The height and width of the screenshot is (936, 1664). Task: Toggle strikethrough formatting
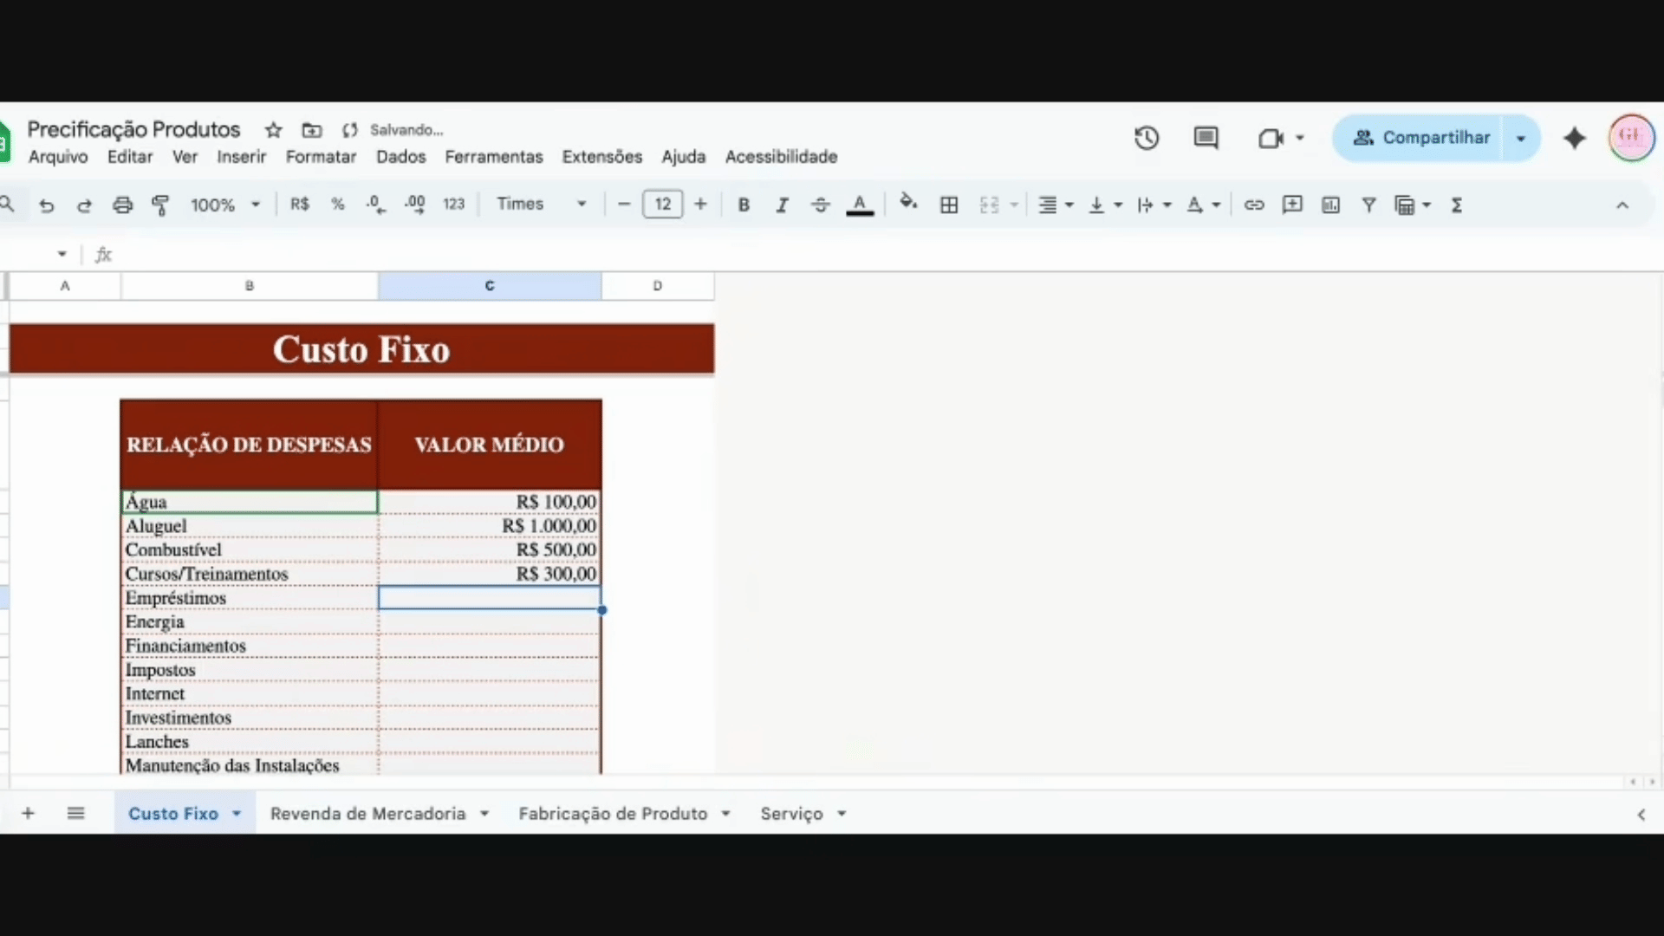click(820, 205)
